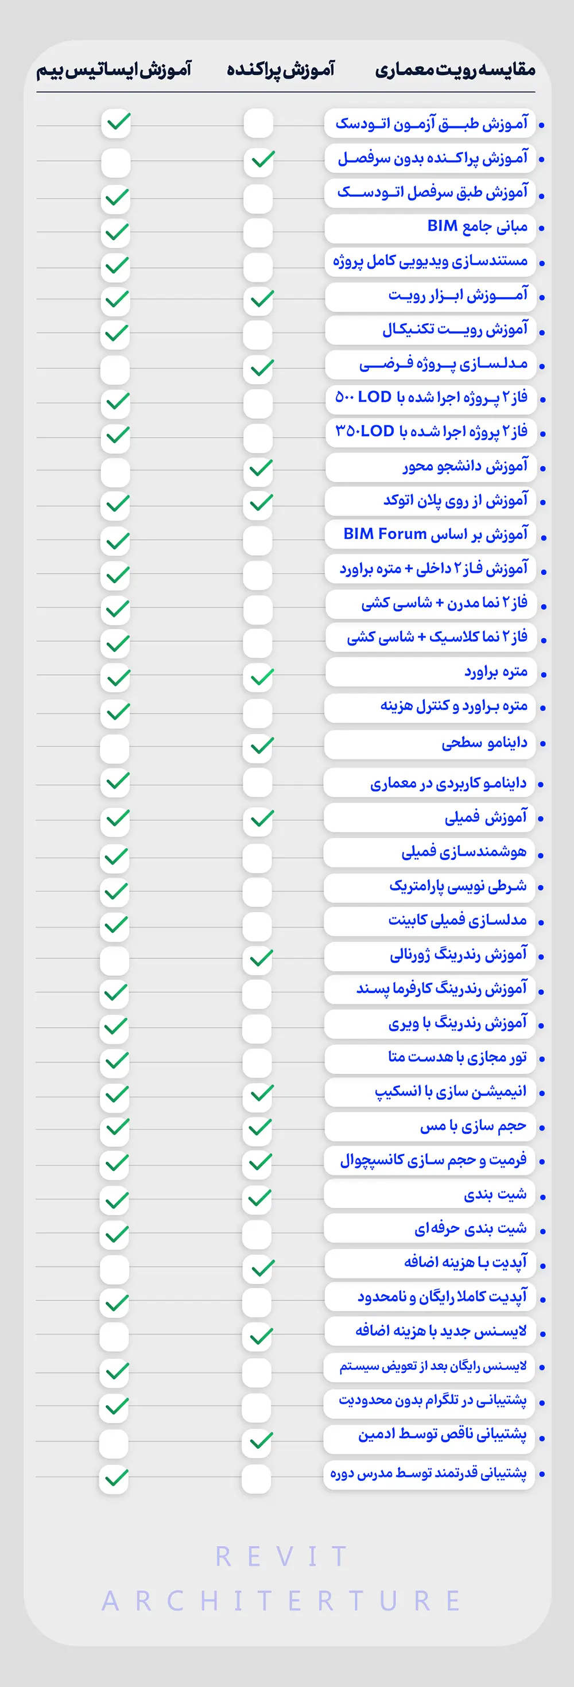
Task: Click the ایساتیس بیم checkmark for پشتیبانی قدرتمند توسط مدرس دوره
Action: [114, 1479]
